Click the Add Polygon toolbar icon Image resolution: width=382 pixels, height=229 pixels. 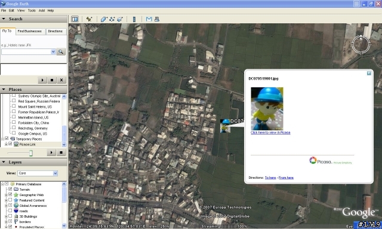click(x=104, y=19)
